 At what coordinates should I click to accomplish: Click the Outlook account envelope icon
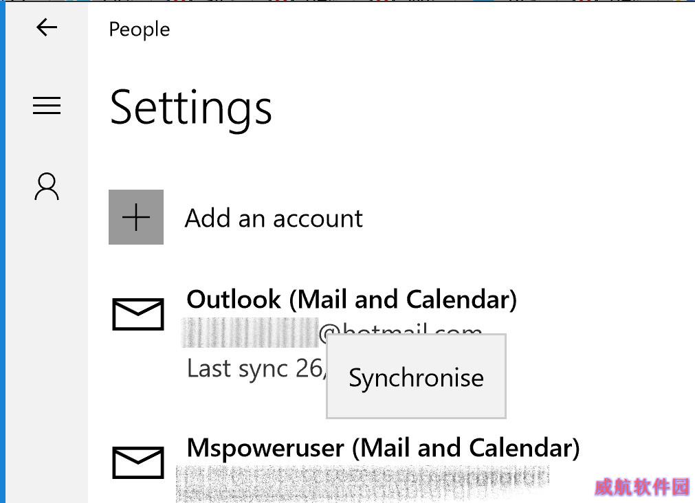[138, 314]
